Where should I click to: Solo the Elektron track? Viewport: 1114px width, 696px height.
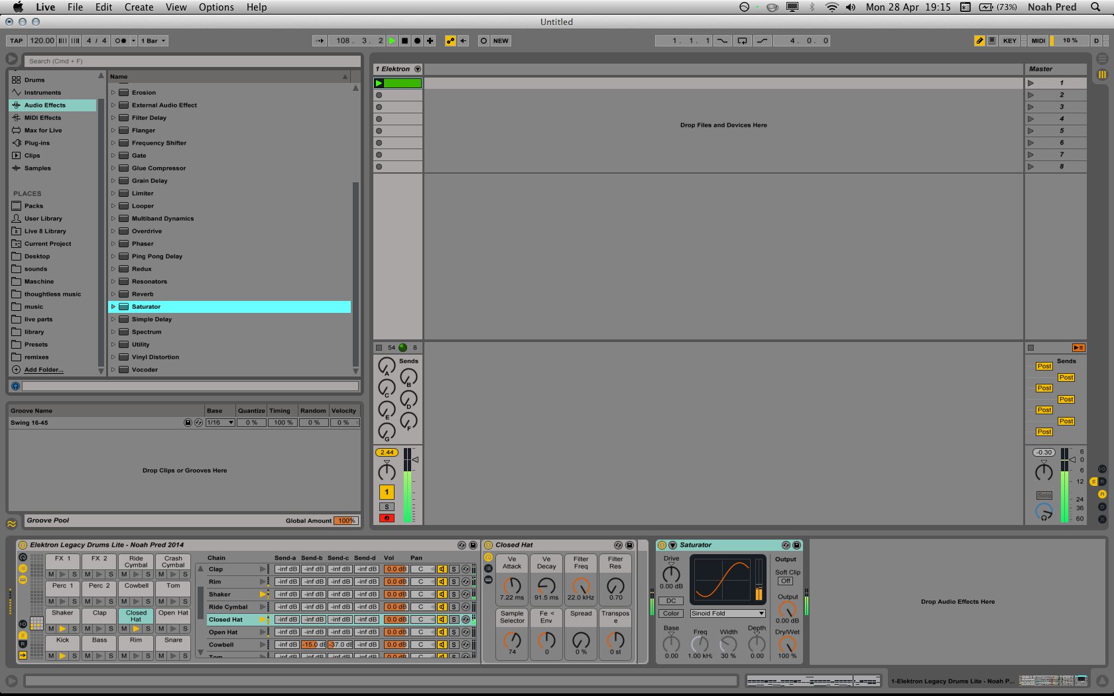click(387, 507)
